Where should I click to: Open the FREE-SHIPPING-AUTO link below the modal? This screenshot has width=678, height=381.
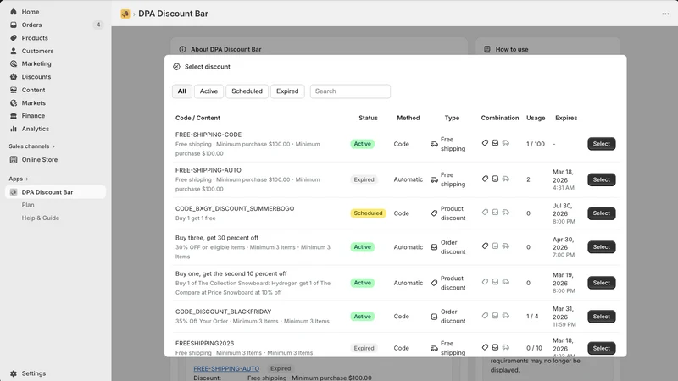[x=226, y=368]
